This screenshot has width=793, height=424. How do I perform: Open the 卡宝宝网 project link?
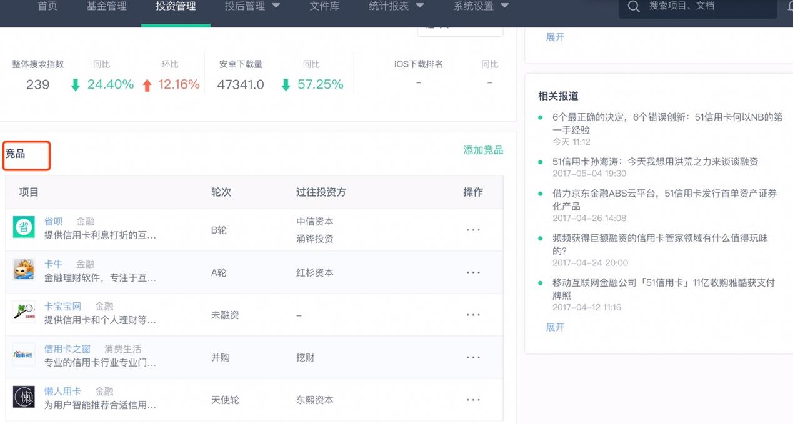62,307
